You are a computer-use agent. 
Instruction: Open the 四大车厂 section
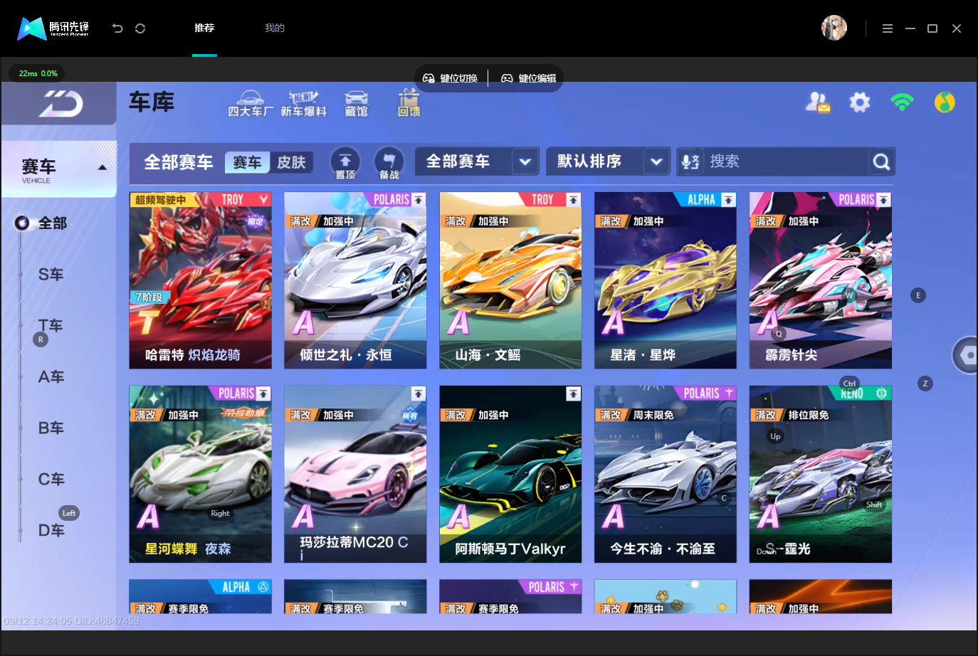tap(250, 104)
